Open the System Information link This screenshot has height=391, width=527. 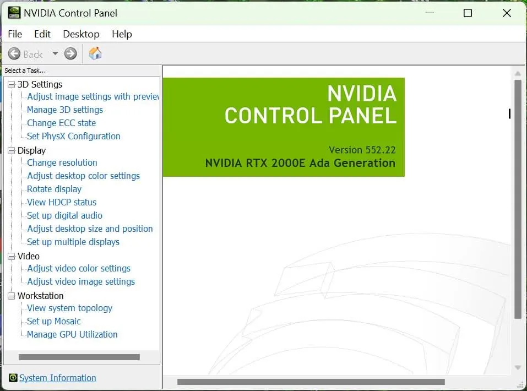point(57,378)
